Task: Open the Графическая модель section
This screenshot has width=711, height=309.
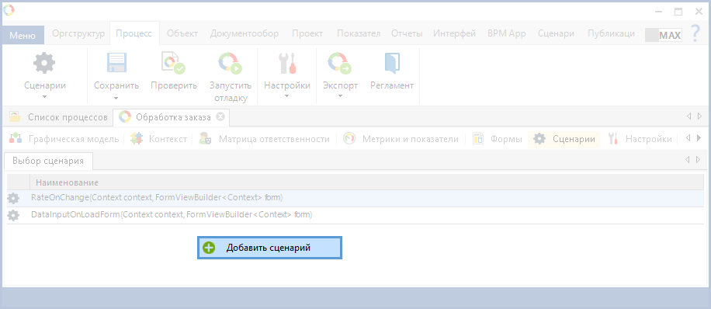Action: [64, 139]
